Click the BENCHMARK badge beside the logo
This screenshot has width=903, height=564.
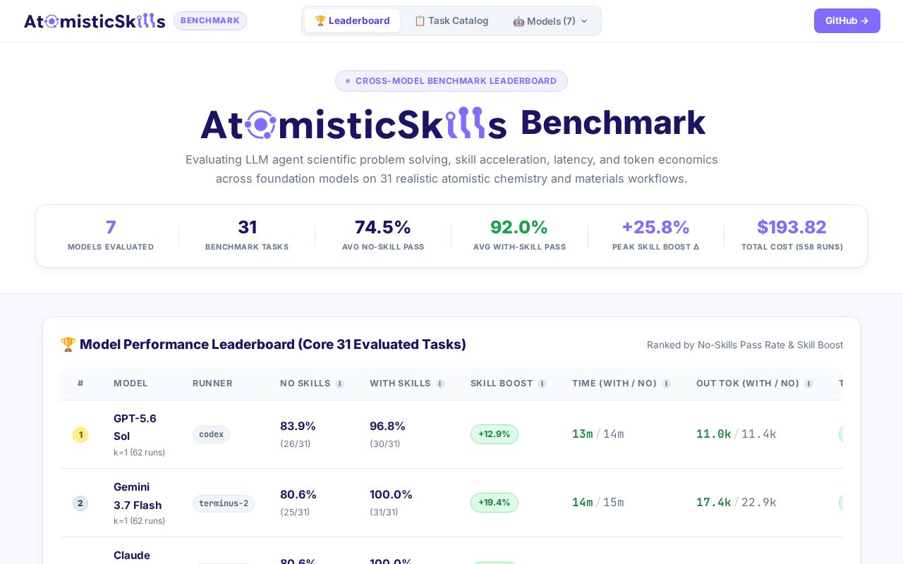click(210, 20)
